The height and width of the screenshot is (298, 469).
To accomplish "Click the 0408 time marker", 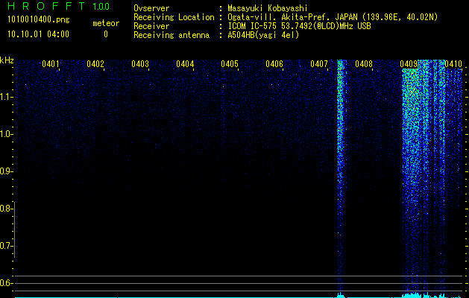I will pos(364,64).
